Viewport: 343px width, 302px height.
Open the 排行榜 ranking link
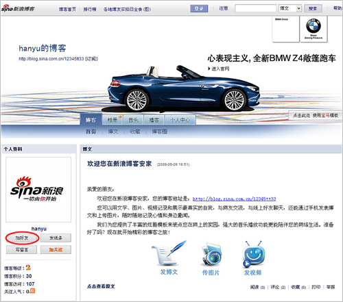click(x=90, y=10)
